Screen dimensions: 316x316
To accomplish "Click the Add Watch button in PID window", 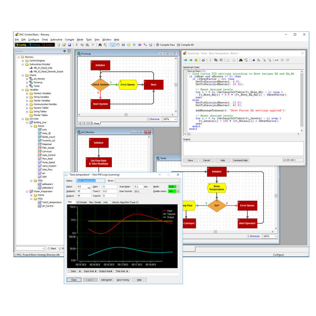I will click(x=107, y=280).
